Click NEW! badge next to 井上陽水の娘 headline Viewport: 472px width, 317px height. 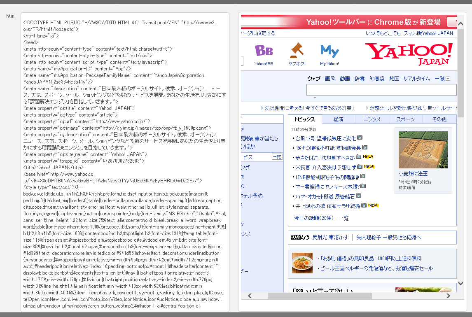[373, 205]
